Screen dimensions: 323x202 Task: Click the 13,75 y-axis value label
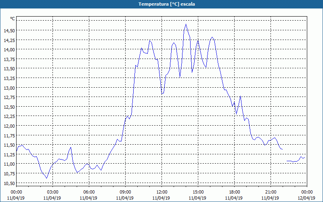tap(9, 59)
